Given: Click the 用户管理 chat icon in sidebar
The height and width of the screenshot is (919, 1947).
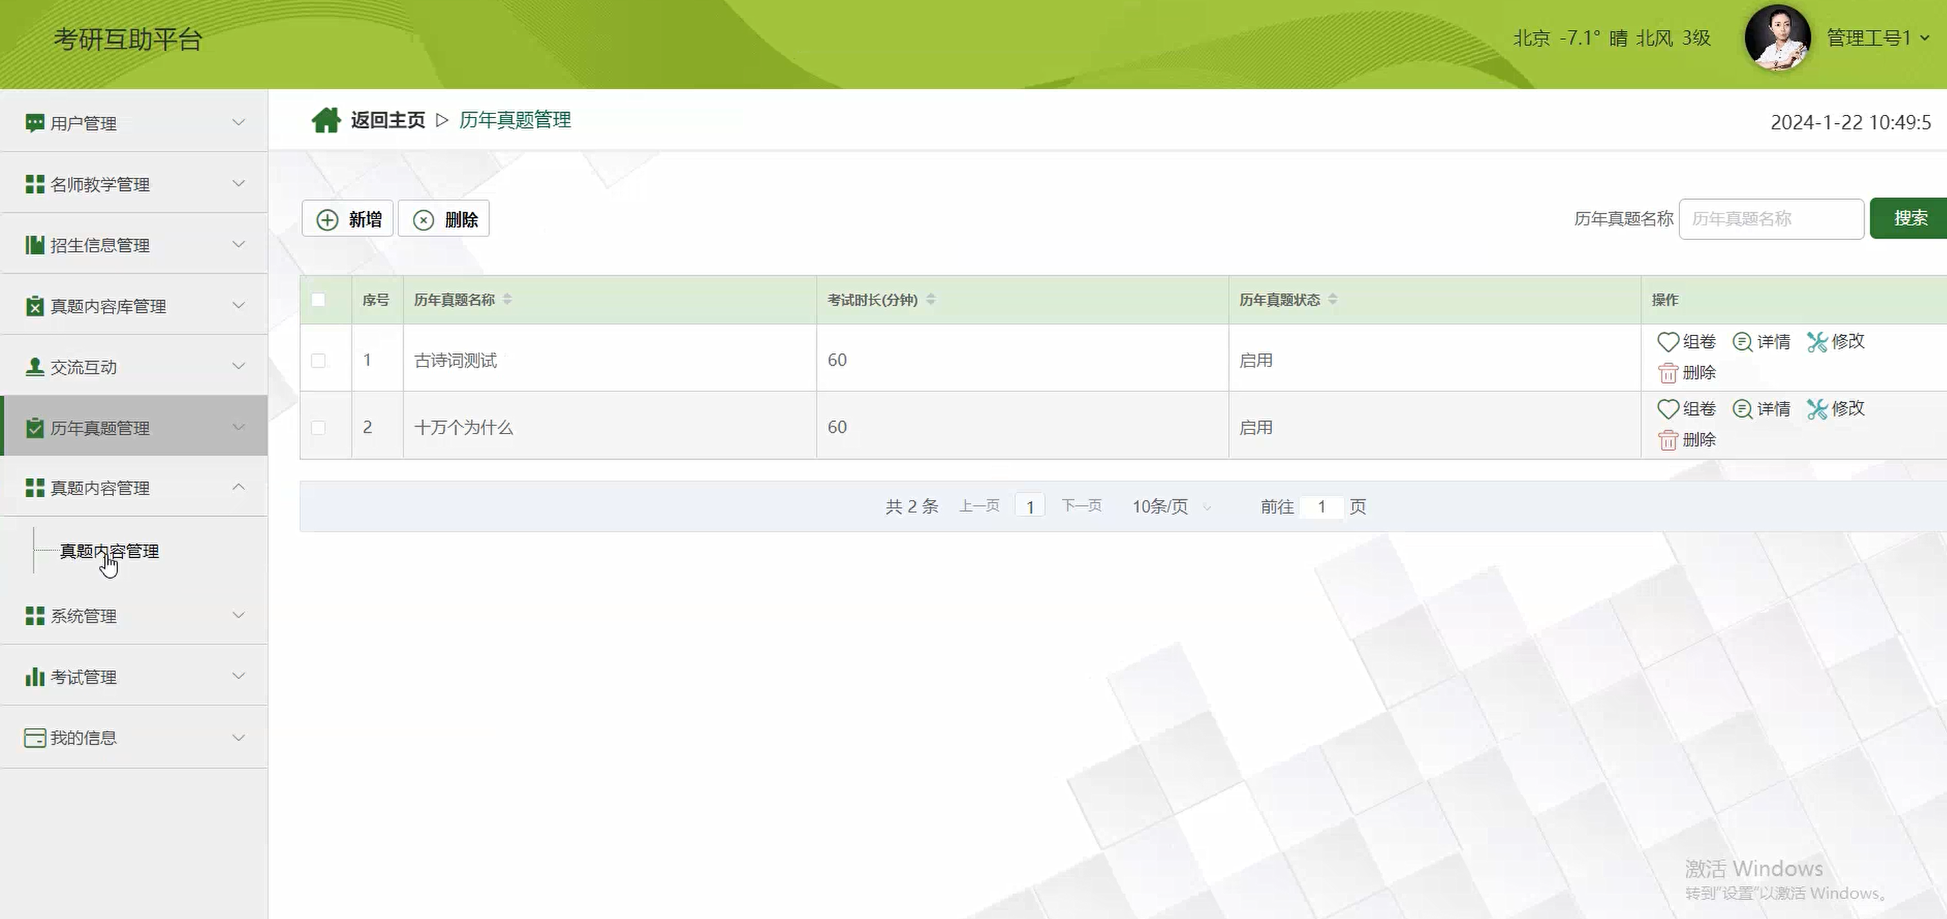Looking at the screenshot, I should tap(34, 123).
